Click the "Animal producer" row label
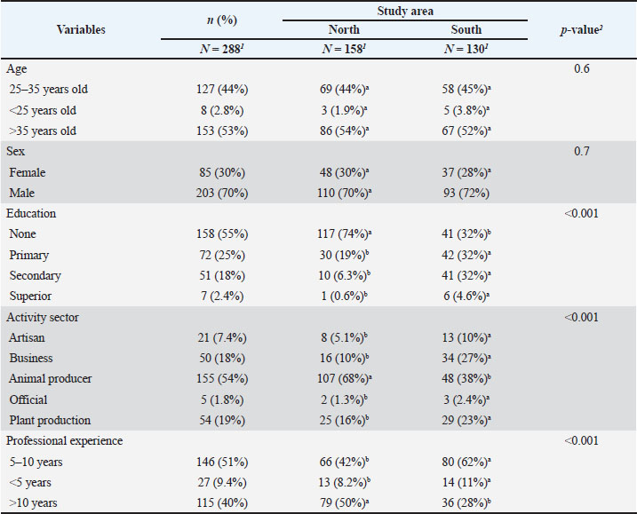 pos(51,378)
